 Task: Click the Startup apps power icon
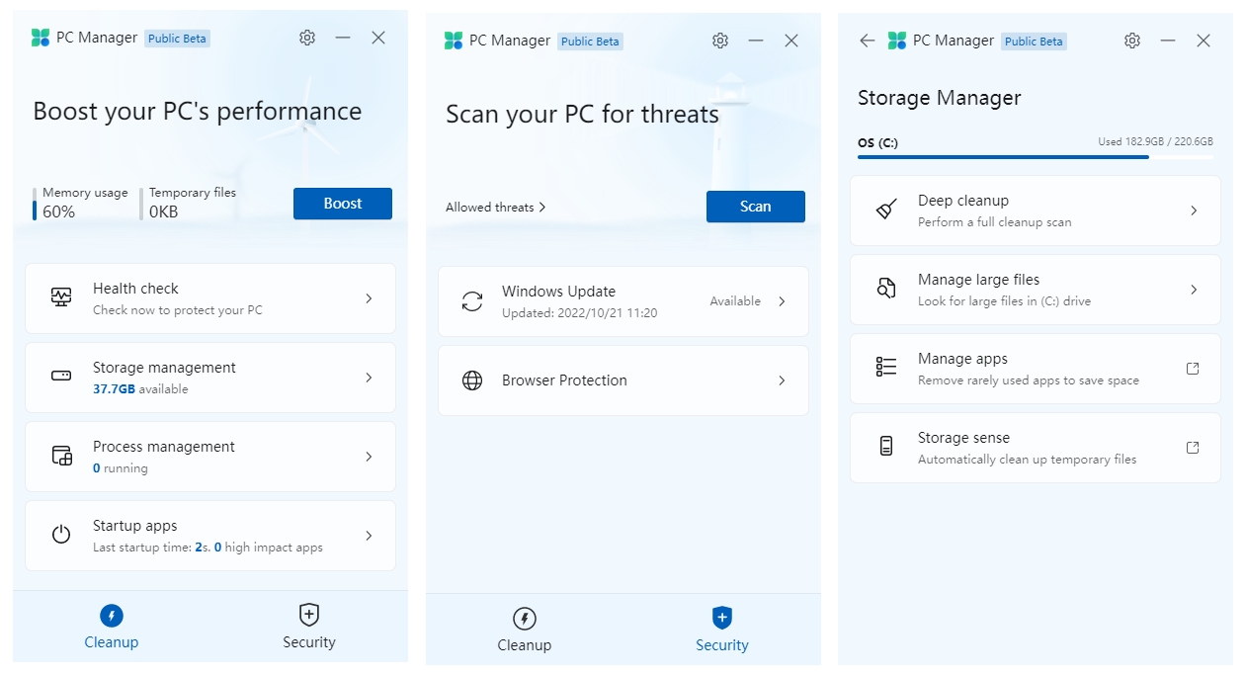pyautogui.click(x=61, y=535)
